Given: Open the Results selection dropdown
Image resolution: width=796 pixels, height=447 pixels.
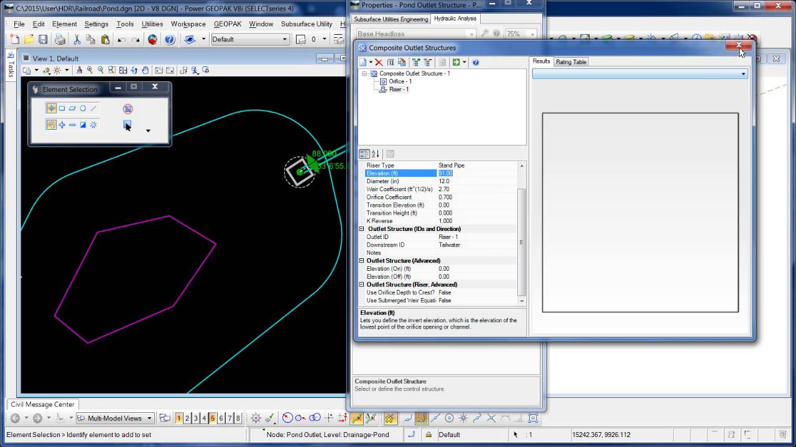Looking at the screenshot, I should click(640, 74).
